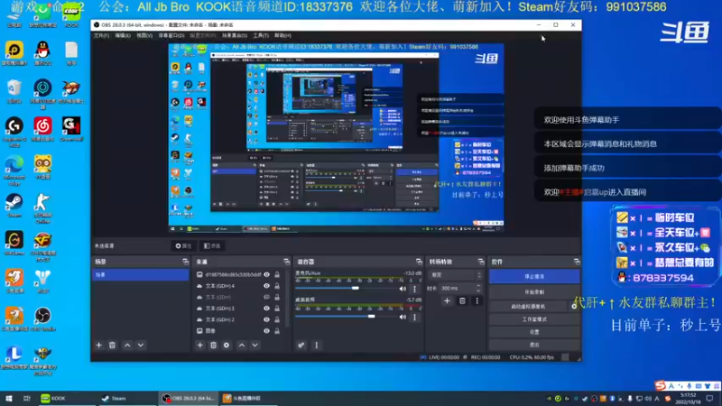Open Audio Mixer bottom three-dot menu

[317, 345]
